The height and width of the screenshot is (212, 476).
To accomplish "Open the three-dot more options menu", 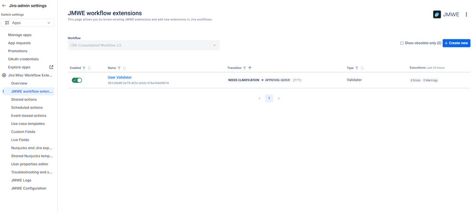I will tap(466, 15).
